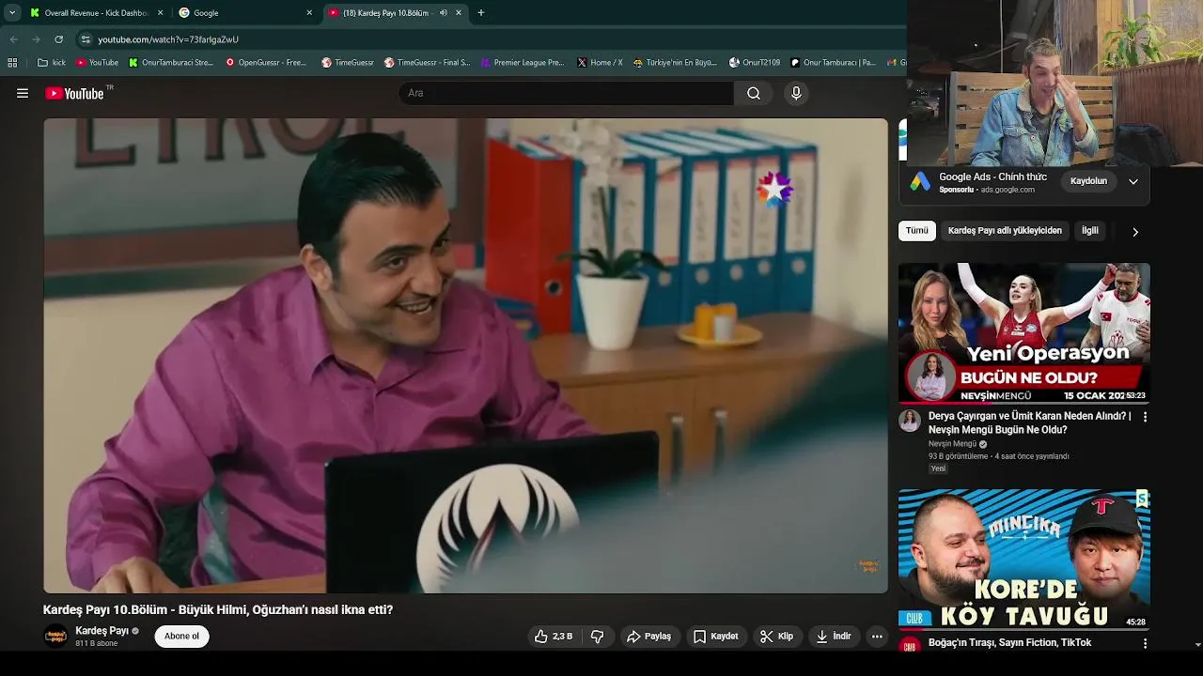This screenshot has width=1203, height=676.
Task: Save video with the Kaydet button
Action: 715,637
